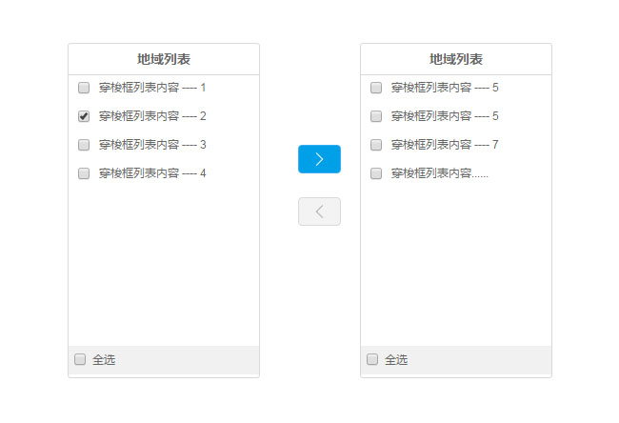The height and width of the screenshot is (423, 619).
Task: Tick the second right-list item 5 checkbox
Action: point(376,116)
